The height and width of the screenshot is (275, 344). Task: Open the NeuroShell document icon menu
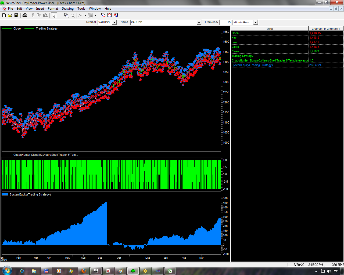[x=4, y=9]
